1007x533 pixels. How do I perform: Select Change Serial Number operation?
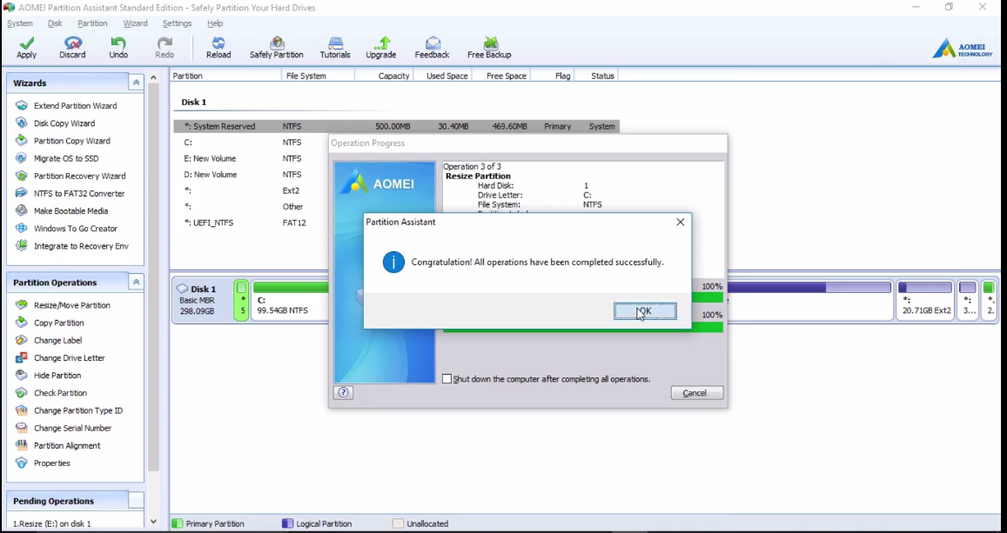pos(72,428)
